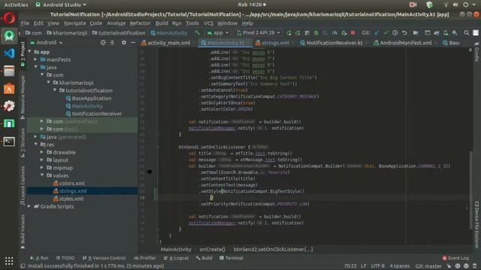Open Git history clock icon
The image size is (481, 270).
(395, 33)
